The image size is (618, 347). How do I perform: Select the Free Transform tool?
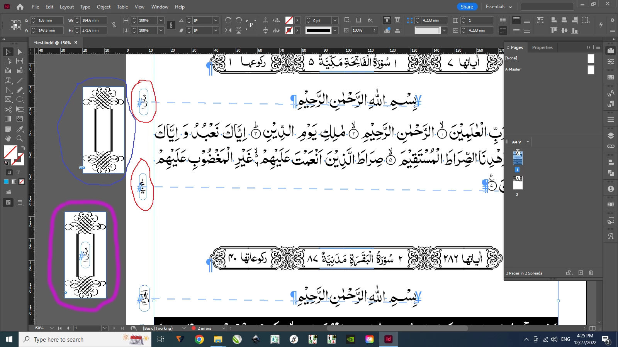point(20,109)
